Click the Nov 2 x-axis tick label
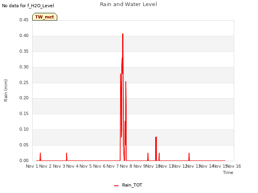Image resolution: width=258 pixels, height=193 pixels. 46,166
